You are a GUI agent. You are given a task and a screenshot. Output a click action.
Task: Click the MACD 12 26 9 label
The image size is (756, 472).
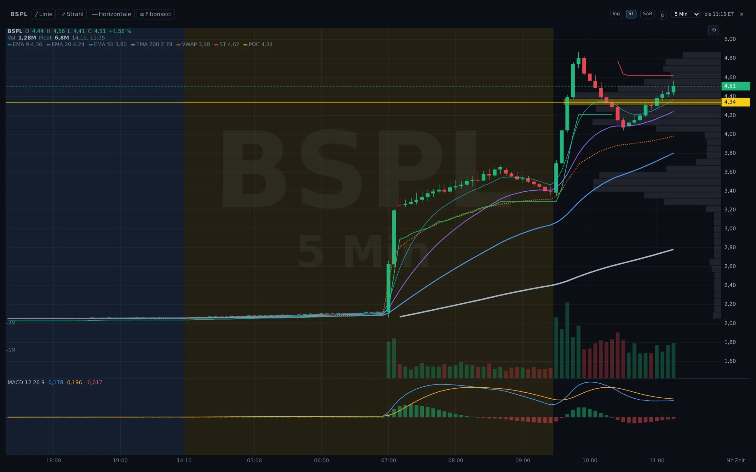tap(26, 382)
